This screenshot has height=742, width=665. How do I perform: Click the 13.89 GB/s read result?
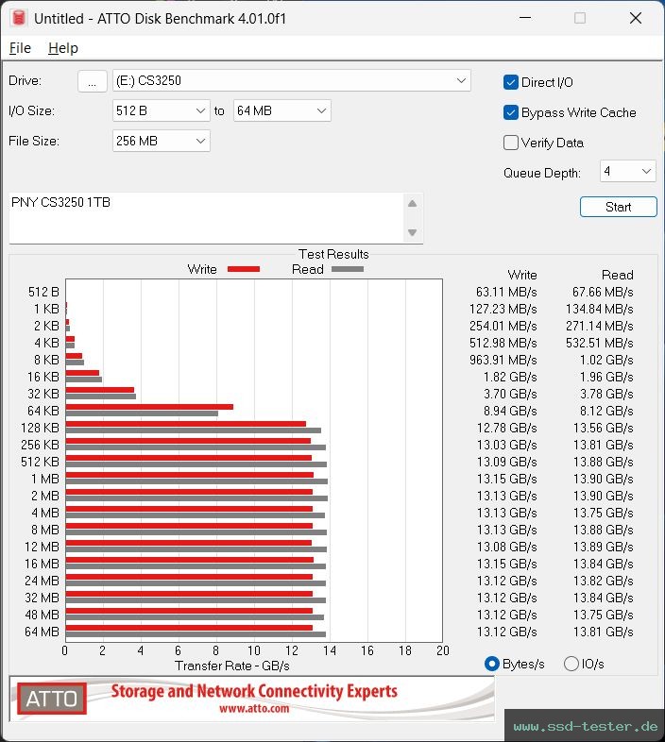coord(604,547)
